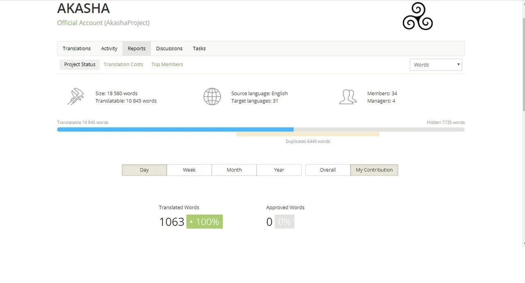Switch to Overall statistics
The image size is (525, 283).
point(328,170)
